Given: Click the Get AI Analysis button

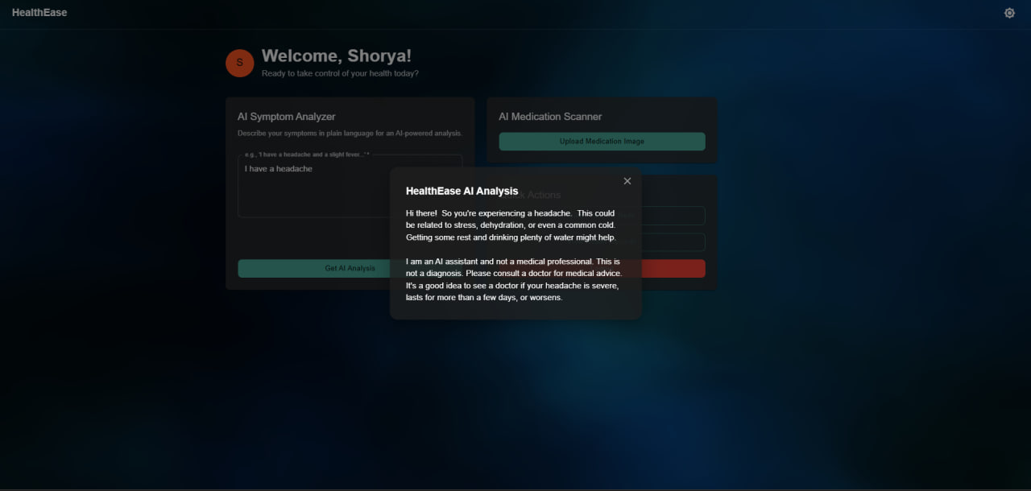Looking at the screenshot, I should (x=350, y=269).
